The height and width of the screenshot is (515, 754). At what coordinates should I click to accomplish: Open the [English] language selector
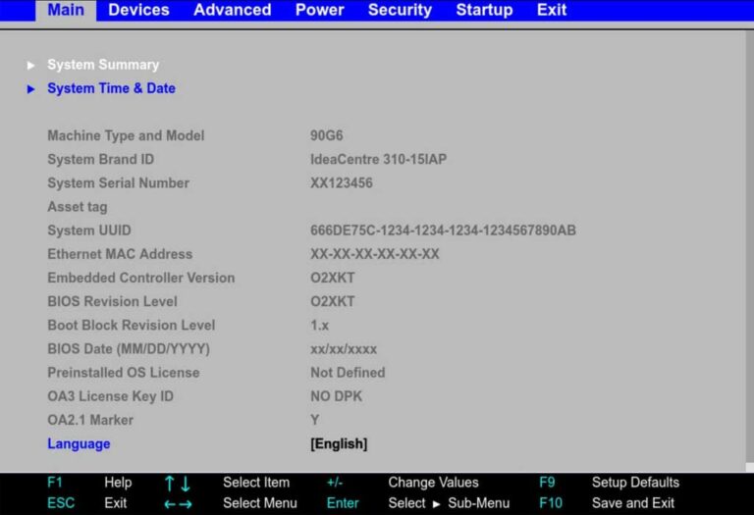pos(339,444)
